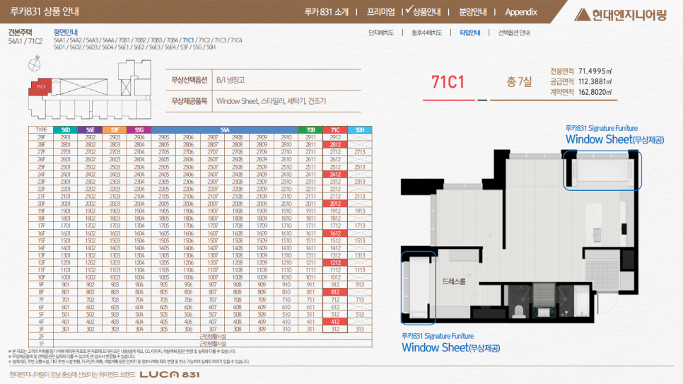The image size is (683, 384).
Task: Switch to the 단지배치도 sub-tab
Action: click(380, 33)
